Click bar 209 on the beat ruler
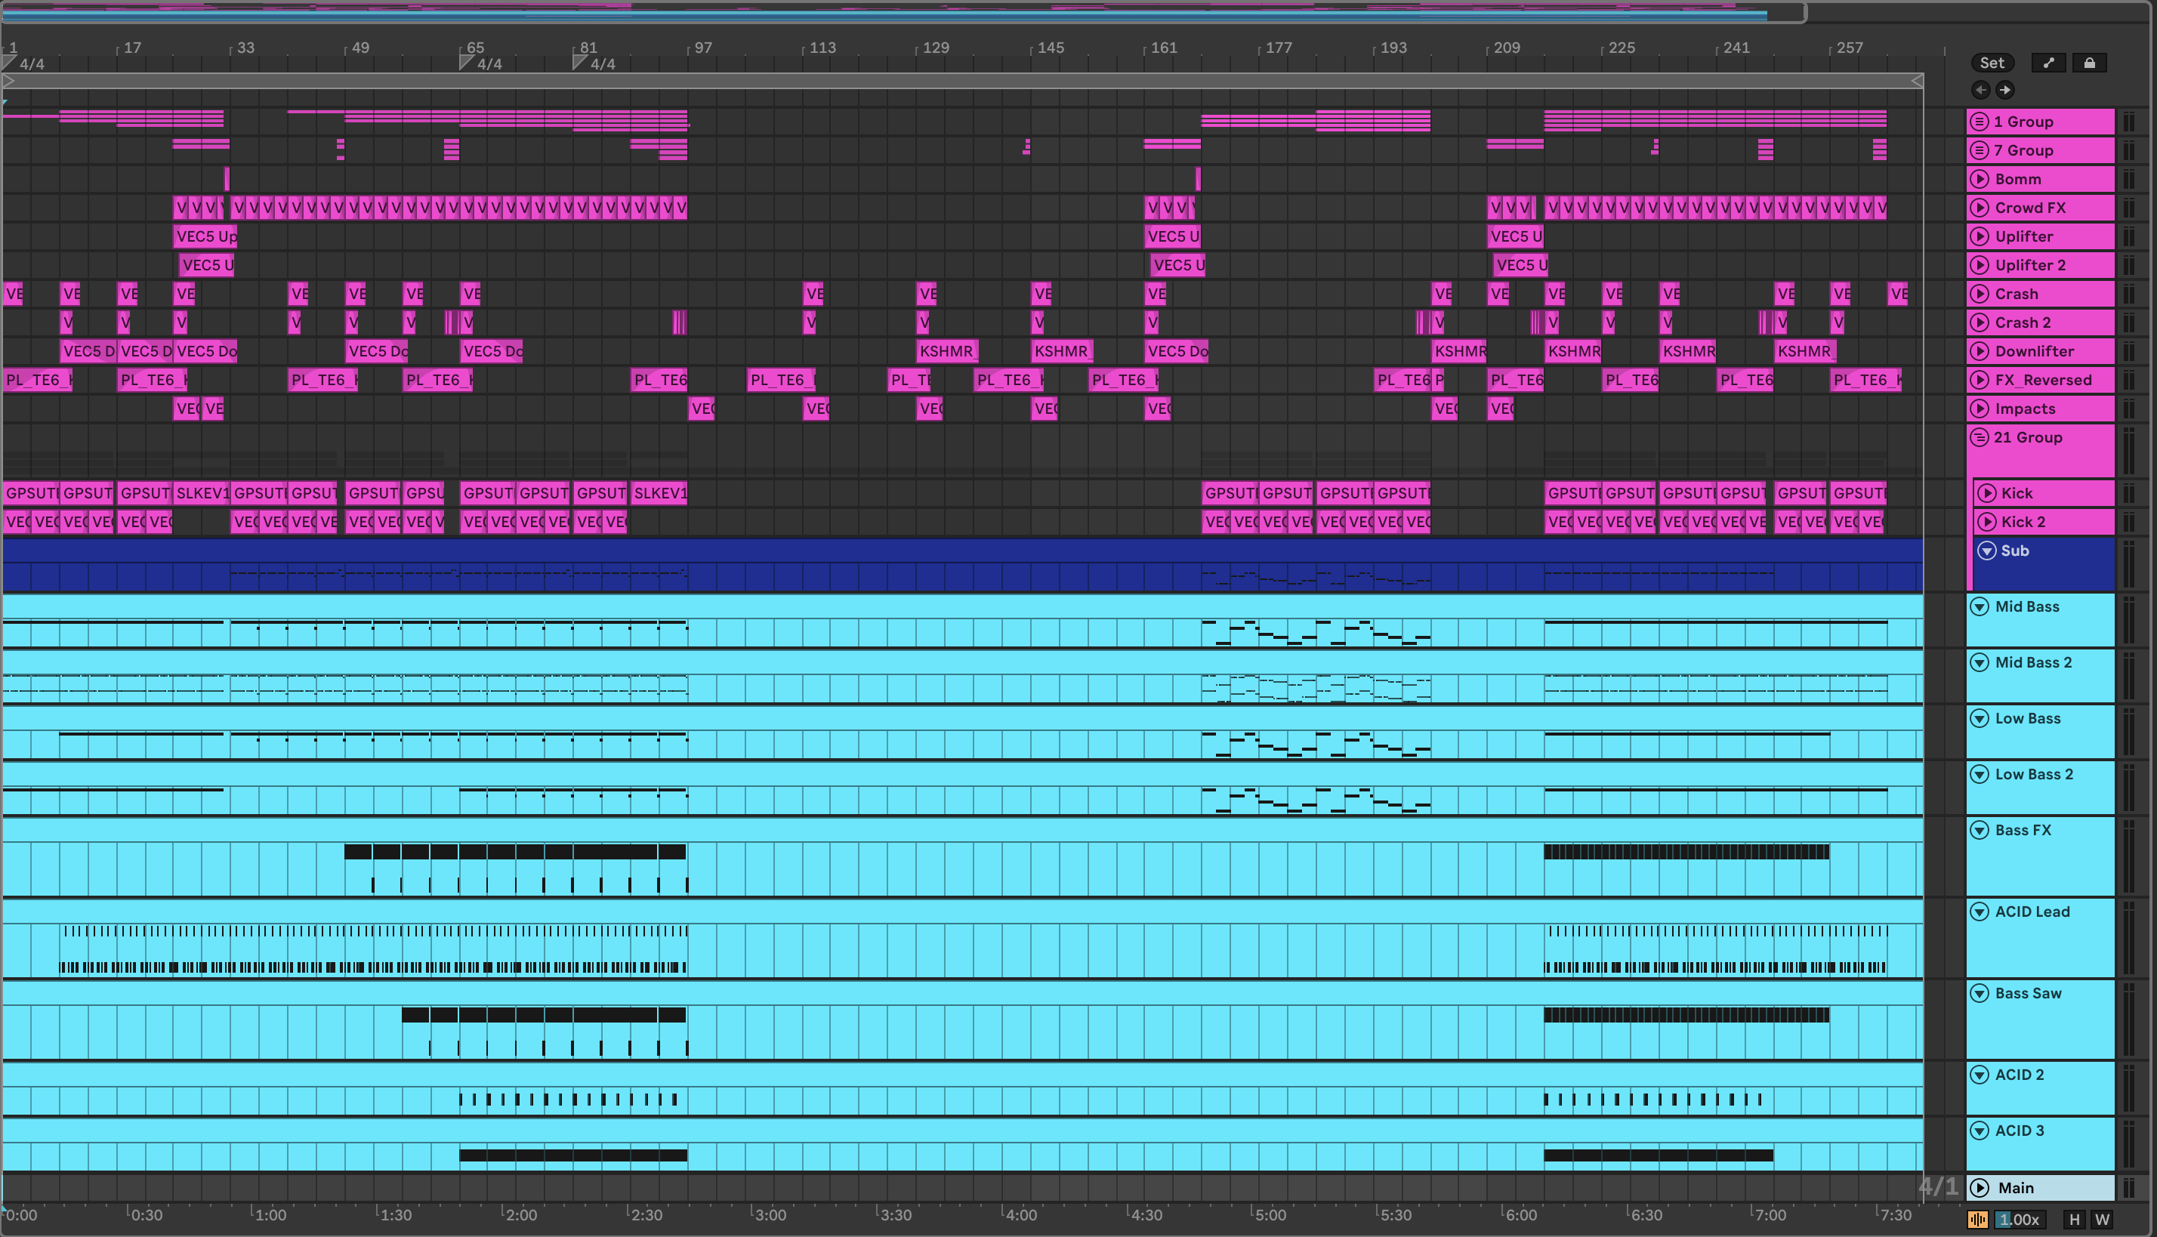The image size is (2157, 1237). point(1506,48)
